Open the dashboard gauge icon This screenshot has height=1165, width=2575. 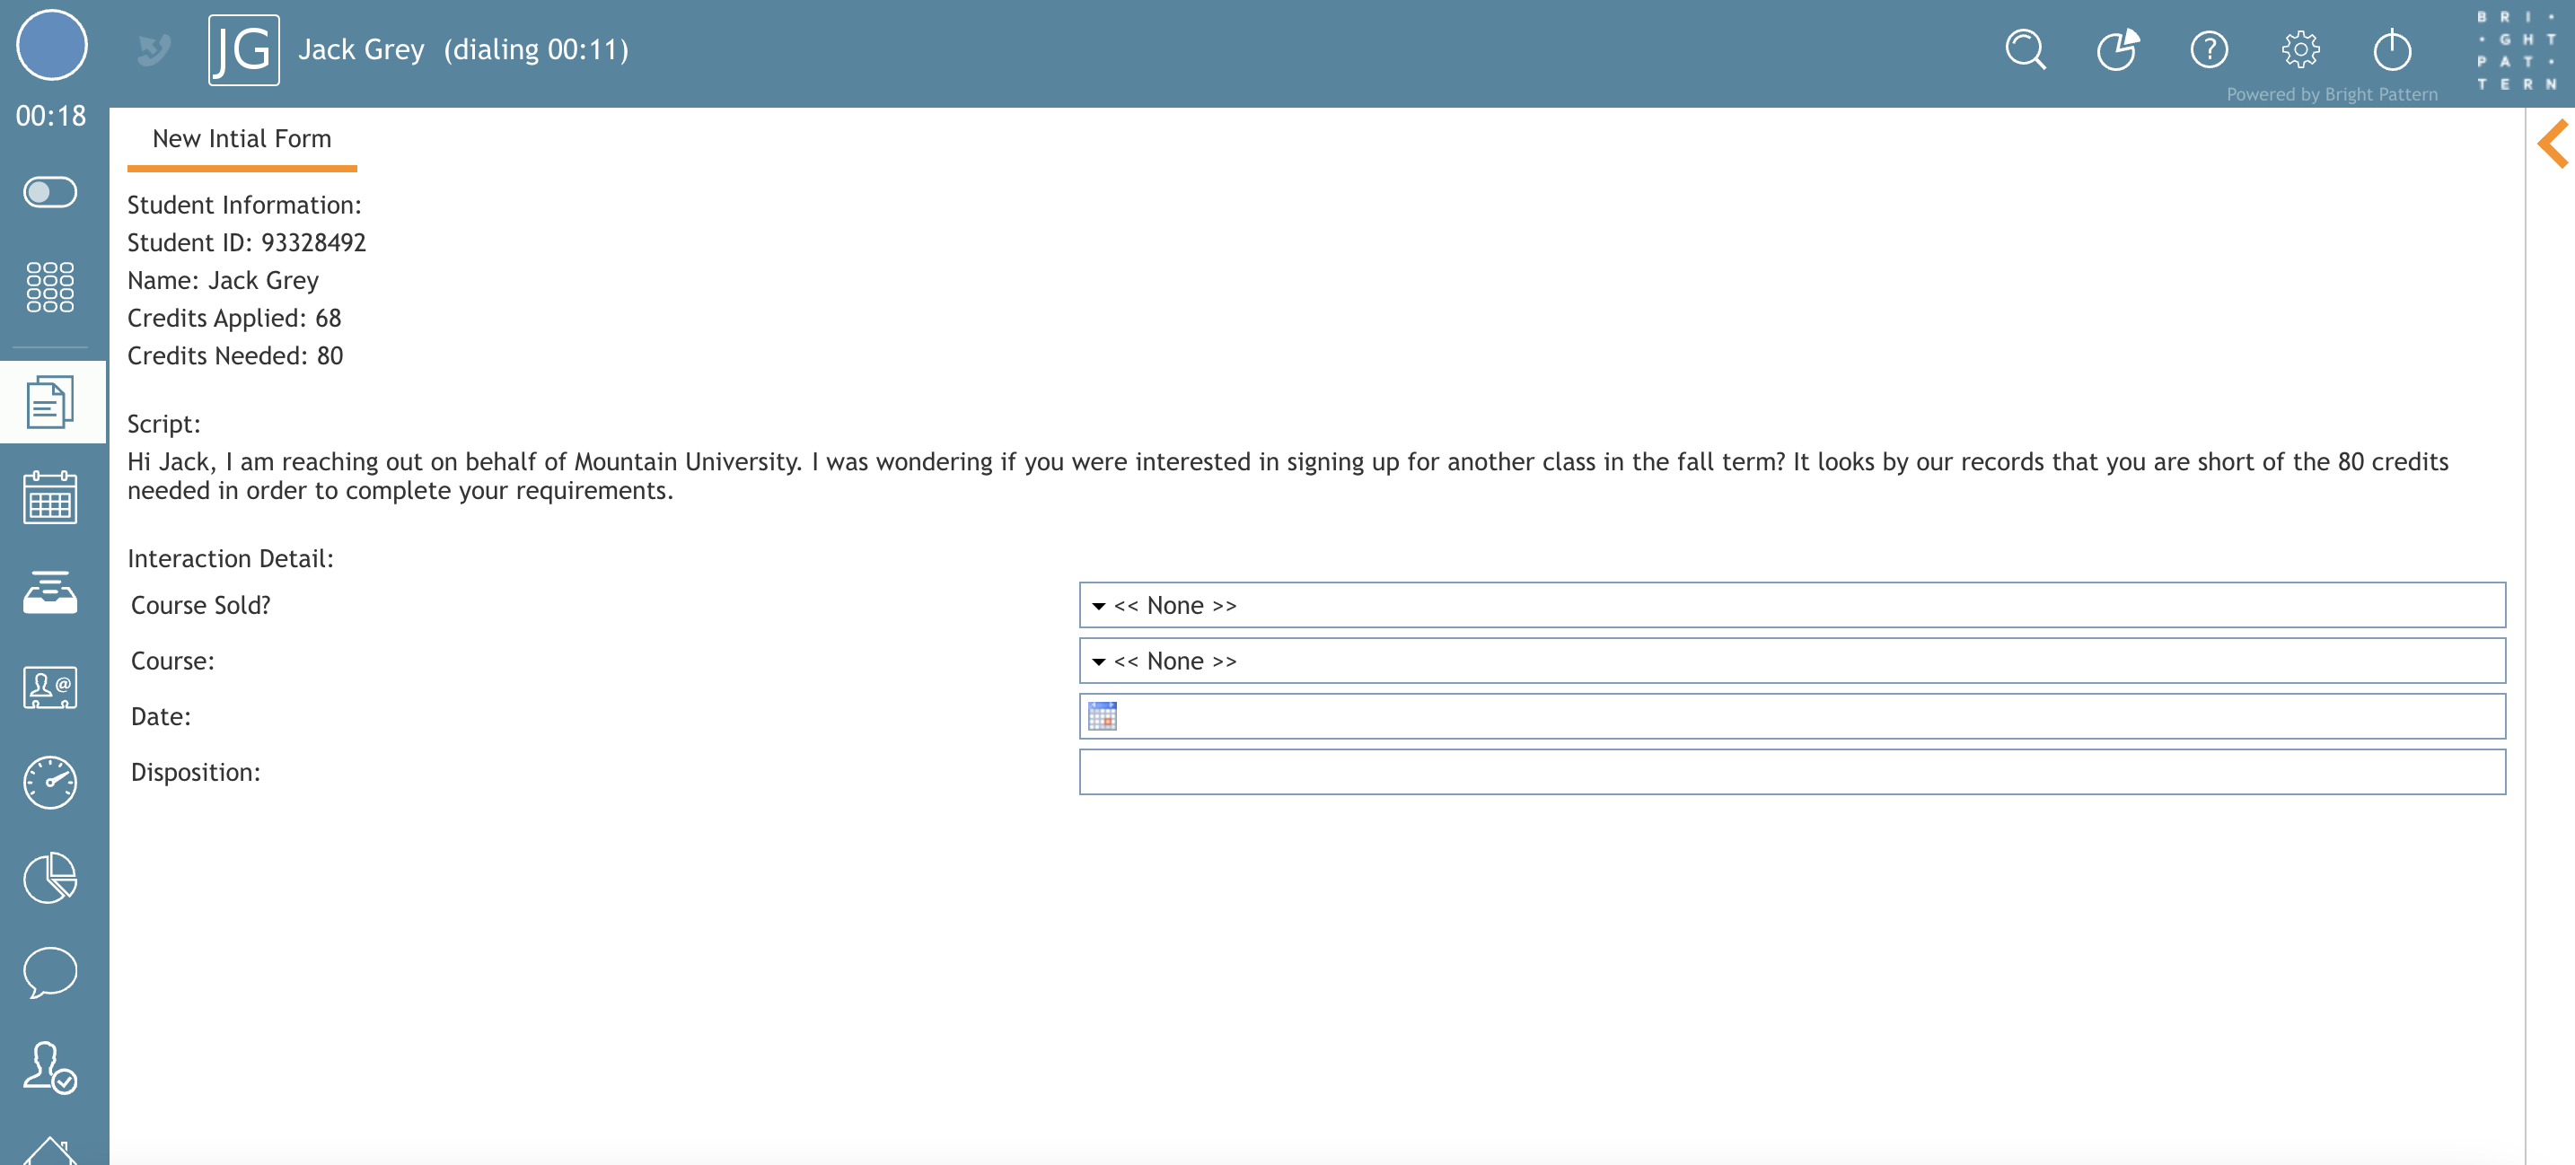50,783
